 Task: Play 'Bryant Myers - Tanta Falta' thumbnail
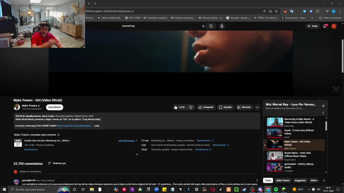point(275,156)
